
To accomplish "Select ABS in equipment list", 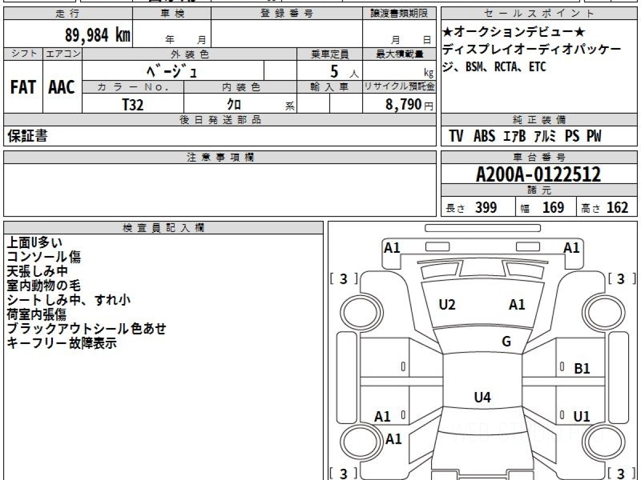I will click(484, 137).
